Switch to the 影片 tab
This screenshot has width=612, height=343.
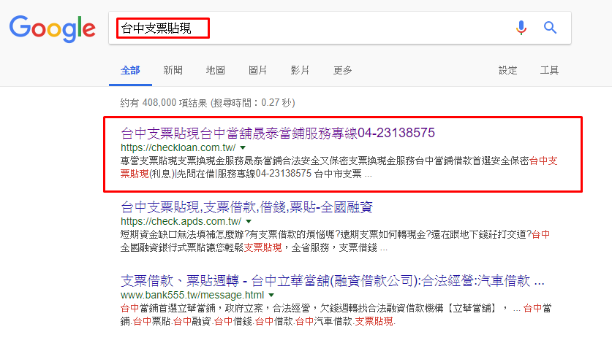300,70
